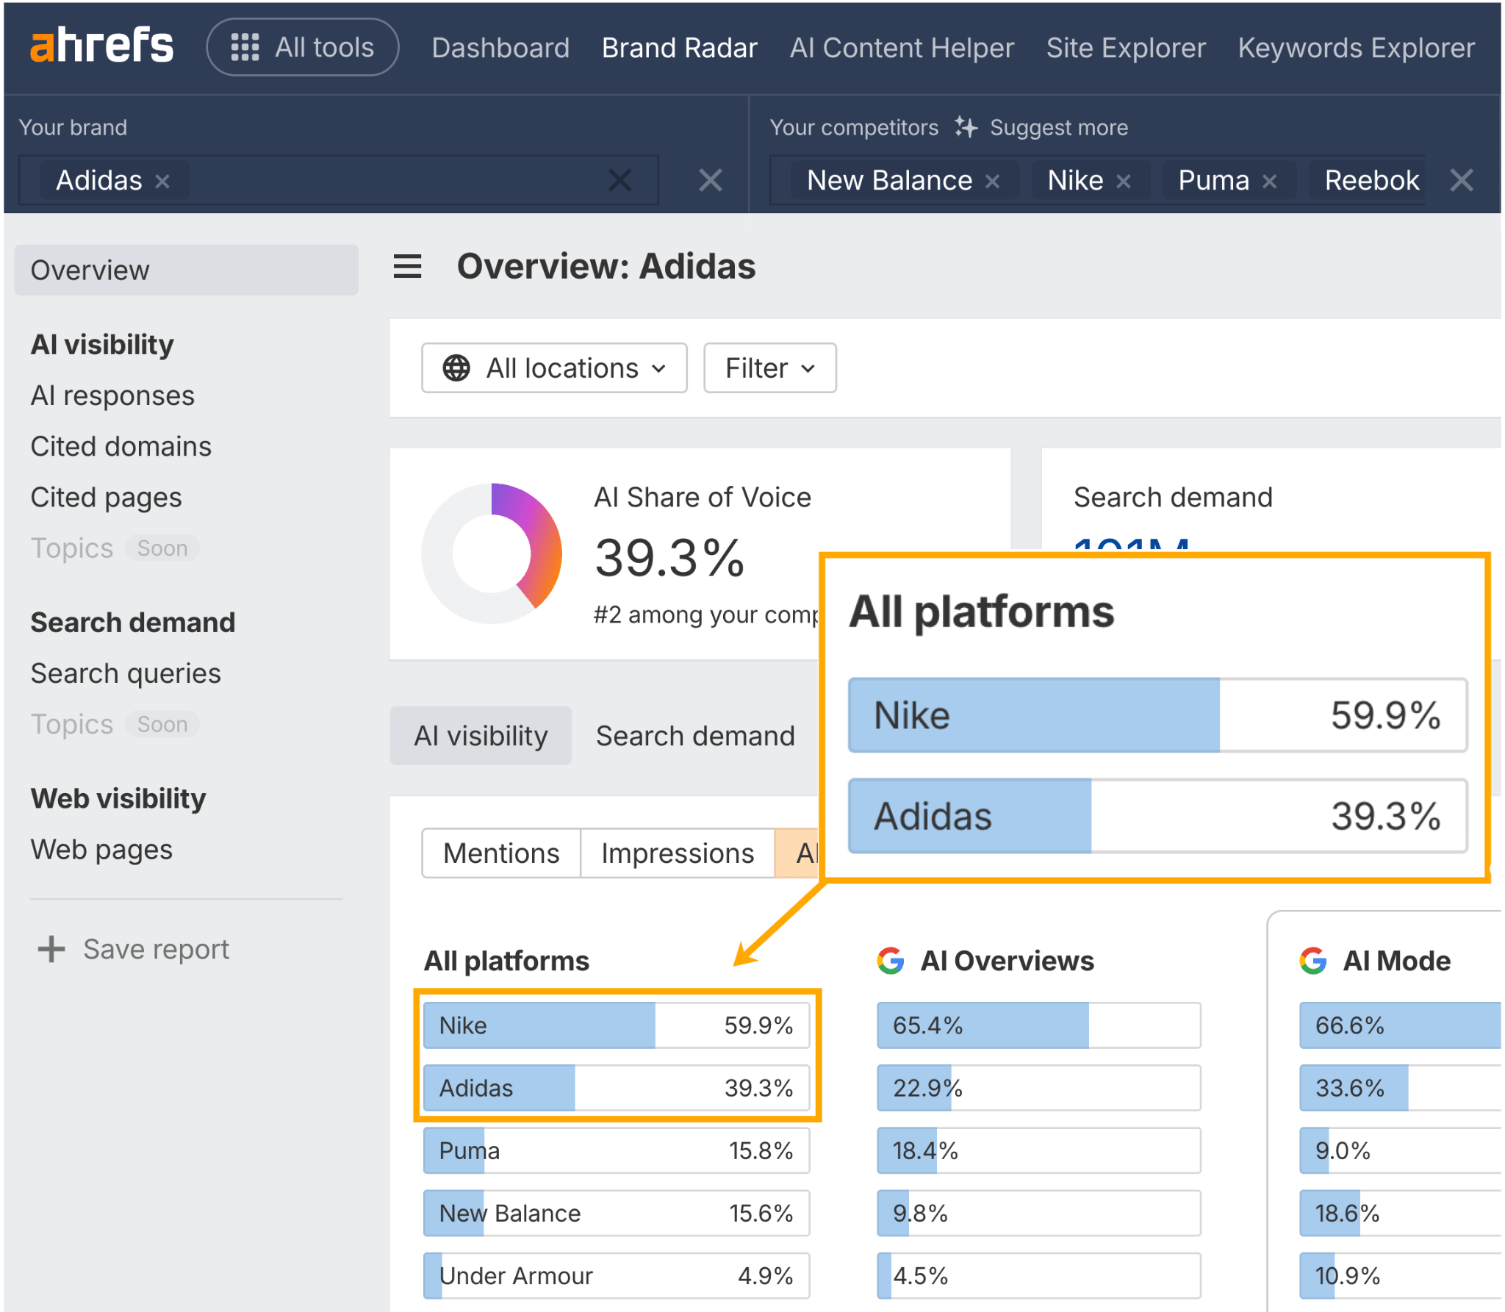The image size is (1505, 1312).
Task: Click the AI Overviews 18.4% bar
Action: [1039, 1150]
